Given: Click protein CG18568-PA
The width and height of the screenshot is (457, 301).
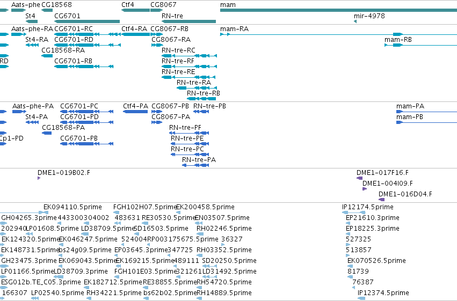Looking at the screenshot, I should [47, 133].
